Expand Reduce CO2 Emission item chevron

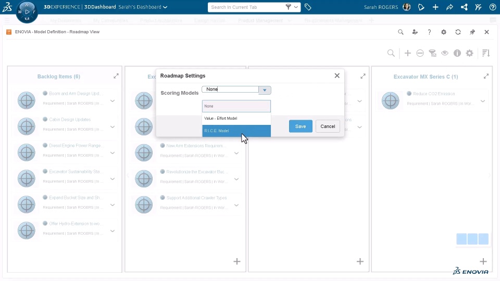(483, 101)
